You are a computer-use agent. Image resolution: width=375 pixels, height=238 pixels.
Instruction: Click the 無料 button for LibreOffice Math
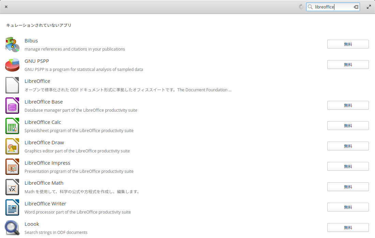click(x=348, y=187)
